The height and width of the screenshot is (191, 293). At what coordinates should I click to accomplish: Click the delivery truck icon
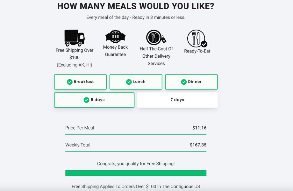pos(75,38)
